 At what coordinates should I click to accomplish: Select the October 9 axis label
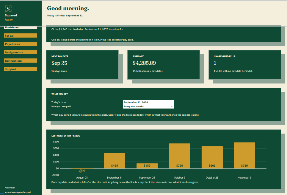[x=180, y=178]
